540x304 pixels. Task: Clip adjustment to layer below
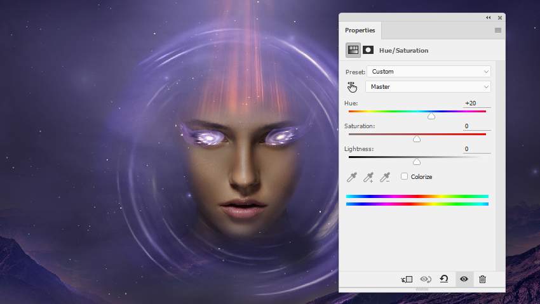click(407, 279)
